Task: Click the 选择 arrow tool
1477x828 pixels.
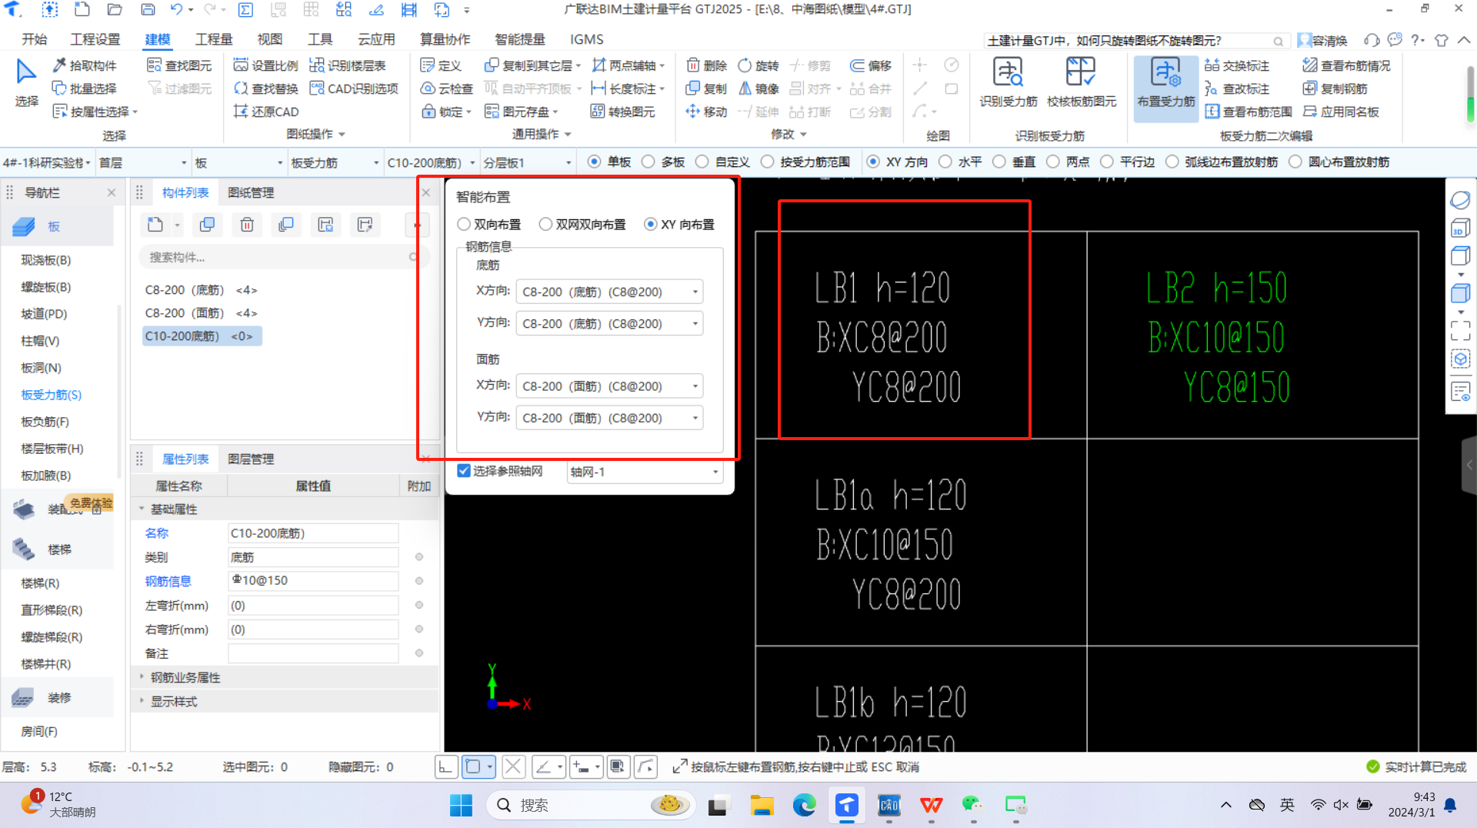Action: pos(26,83)
